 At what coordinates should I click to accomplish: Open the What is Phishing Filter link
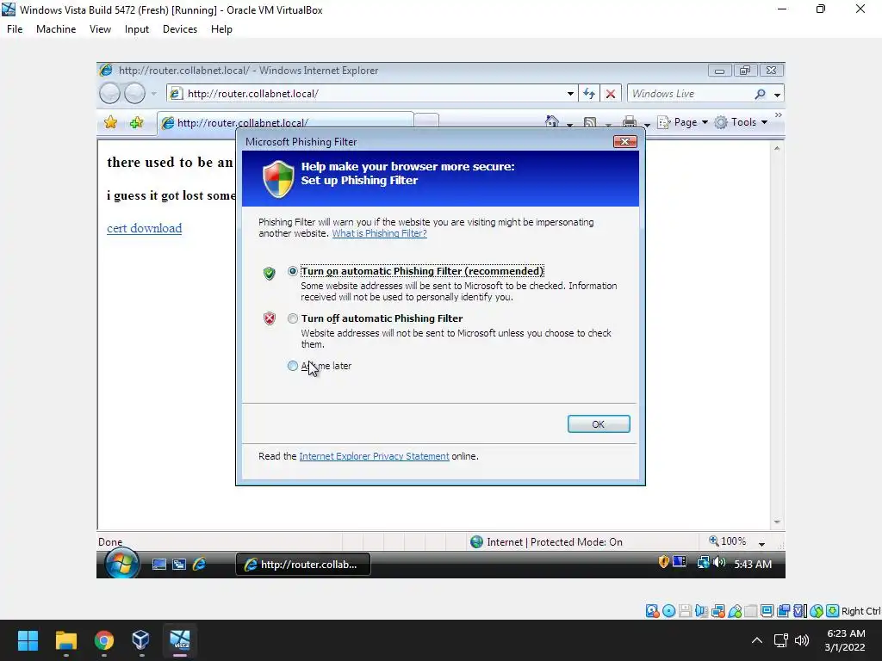[379, 233]
